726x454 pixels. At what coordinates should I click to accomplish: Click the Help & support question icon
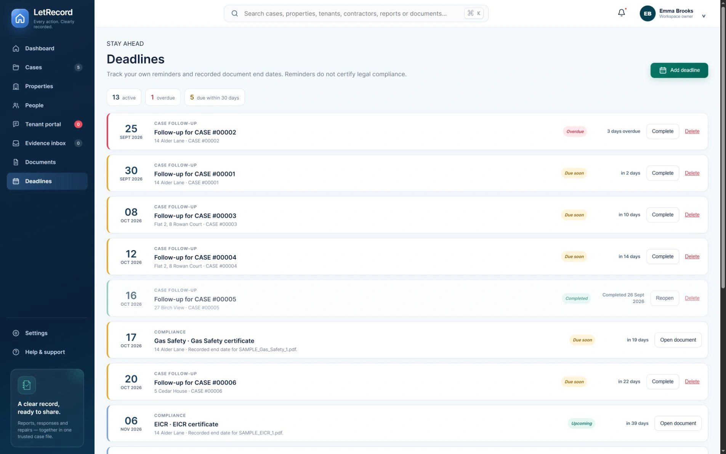(16, 352)
